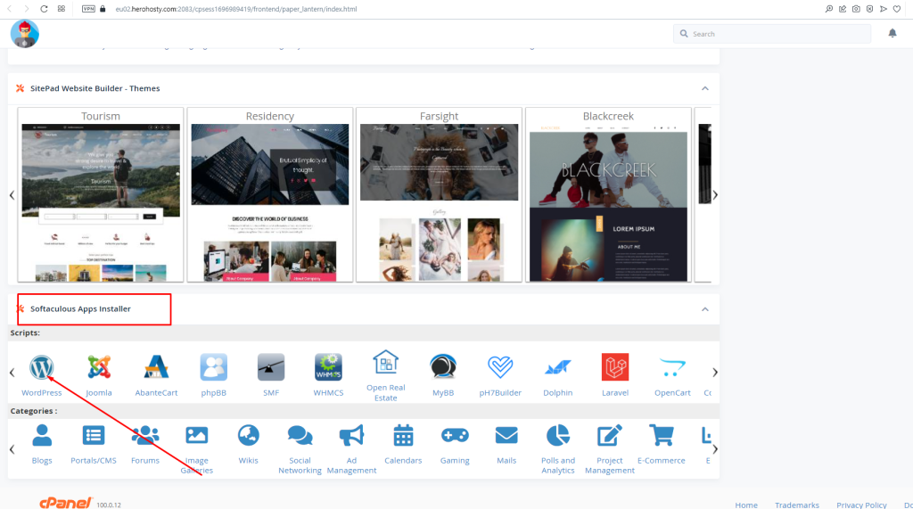Open the Blogs category icon
913x509 pixels.
tap(42, 435)
